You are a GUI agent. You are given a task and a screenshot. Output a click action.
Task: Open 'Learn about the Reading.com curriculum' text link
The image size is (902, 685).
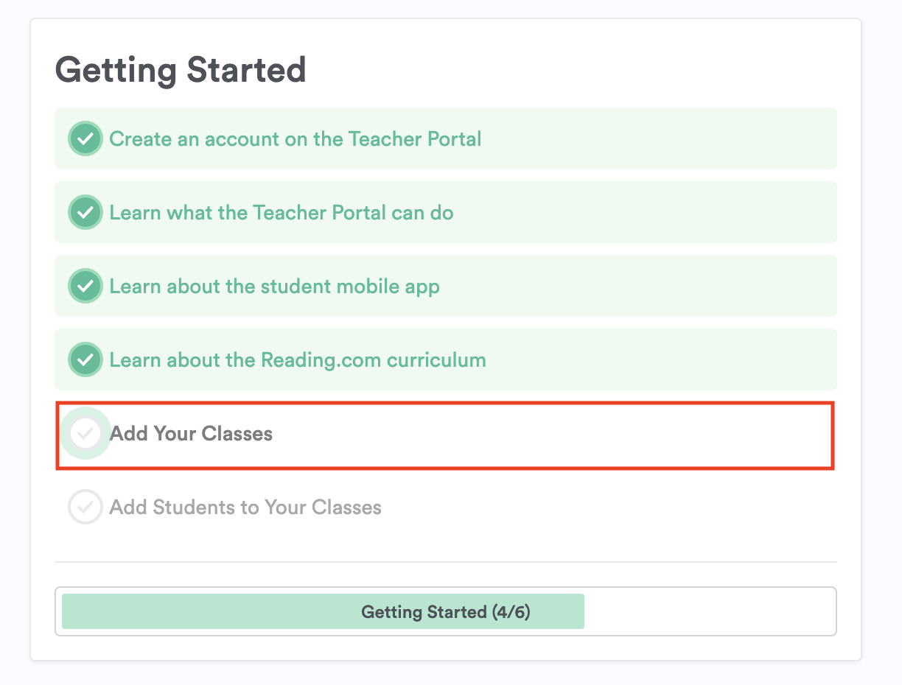point(298,360)
